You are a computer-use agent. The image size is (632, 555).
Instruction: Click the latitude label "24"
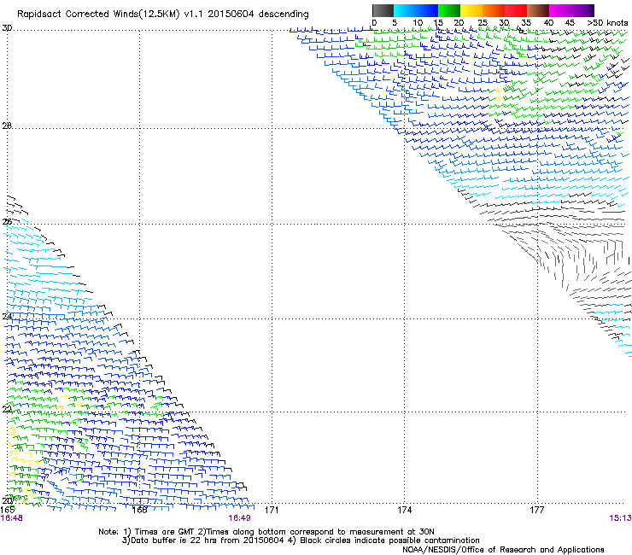7,317
